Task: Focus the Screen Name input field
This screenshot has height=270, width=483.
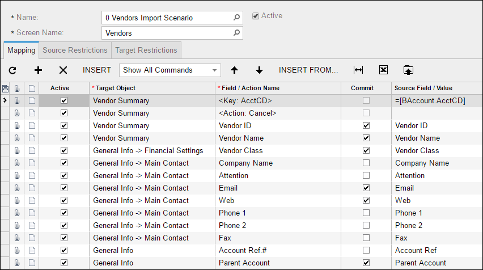Action: tap(172, 33)
